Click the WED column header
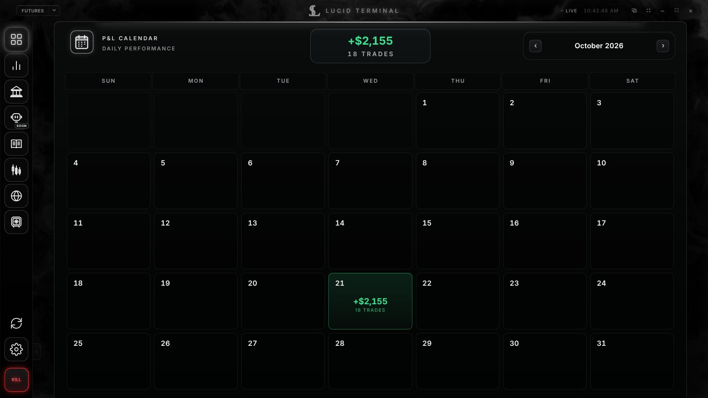Image resolution: width=708 pixels, height=398 pixels. (x=370, y=81)
